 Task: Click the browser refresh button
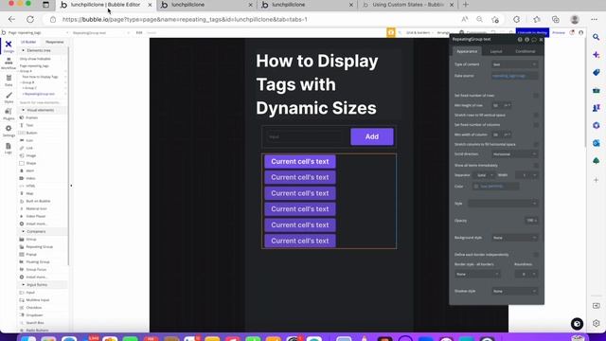30,19
